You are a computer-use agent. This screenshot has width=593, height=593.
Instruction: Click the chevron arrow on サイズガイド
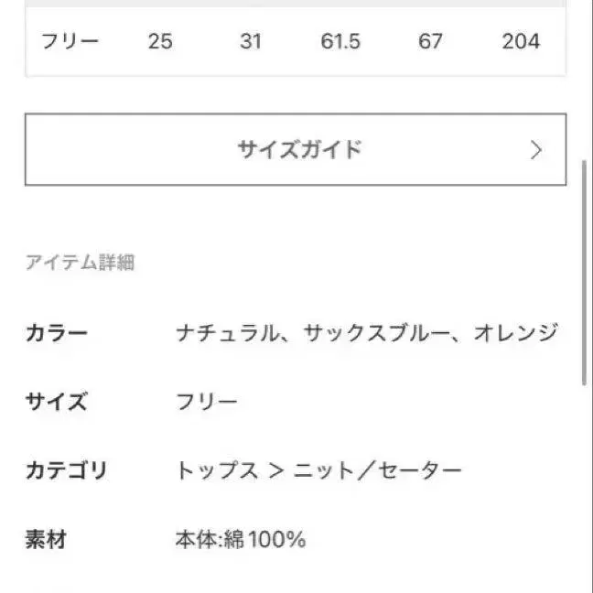(x=536, y=150)
